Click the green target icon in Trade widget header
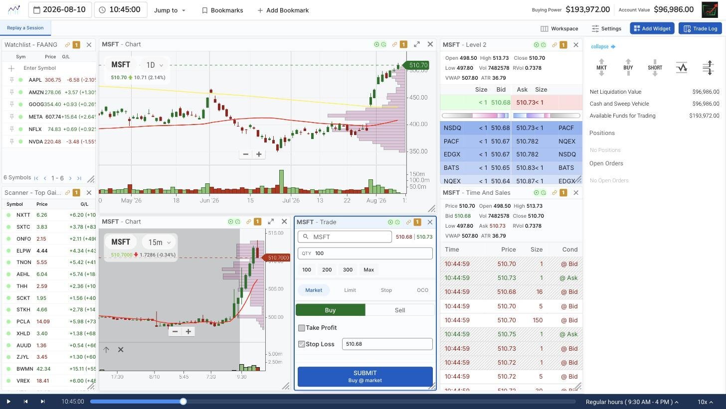 click(390, 222)
